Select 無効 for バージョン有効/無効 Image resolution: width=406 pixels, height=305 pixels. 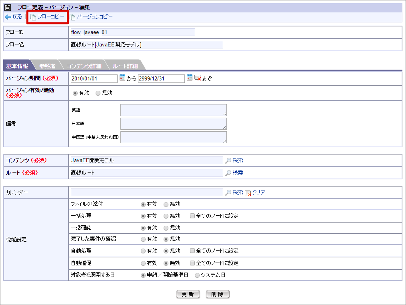point(98,93)
